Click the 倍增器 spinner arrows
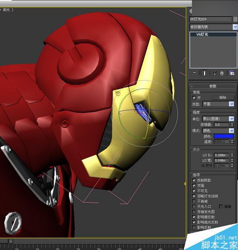The image size is (238, 250). pyautogui.click(x=232, y=125)
